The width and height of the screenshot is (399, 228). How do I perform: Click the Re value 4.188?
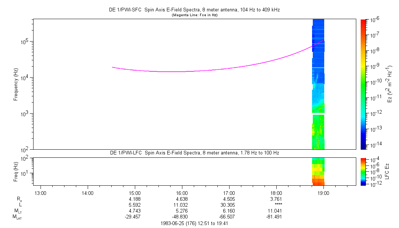134,199
